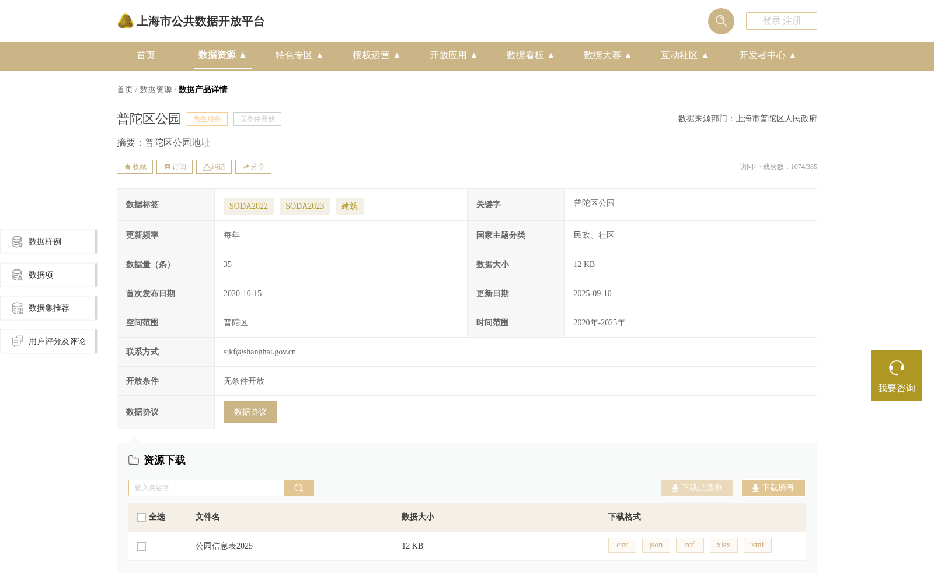934x583 pixels.
Task: Check the 公园信息表2025 row checkbox
Action: click(141, 546)
